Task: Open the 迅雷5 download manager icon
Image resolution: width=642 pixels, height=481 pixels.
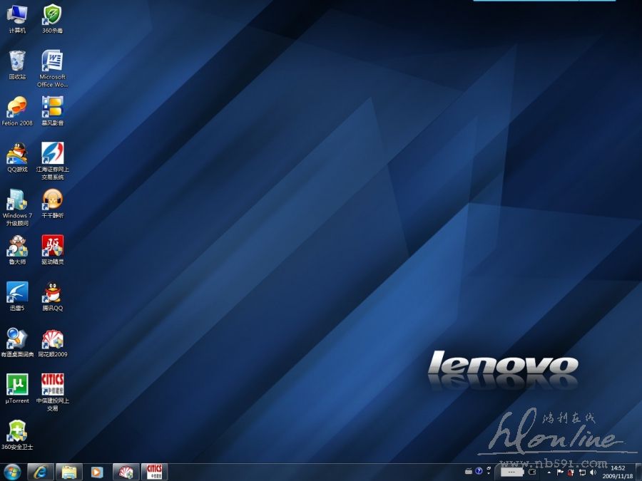Action: point(17,292)
